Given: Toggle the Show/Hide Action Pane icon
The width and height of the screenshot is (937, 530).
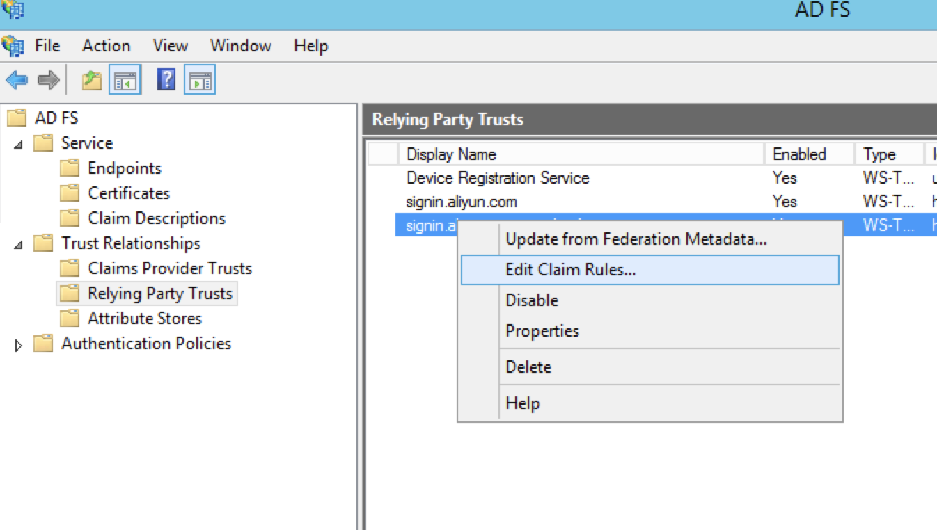Looking at the screenshot, I should click(200, 80).
